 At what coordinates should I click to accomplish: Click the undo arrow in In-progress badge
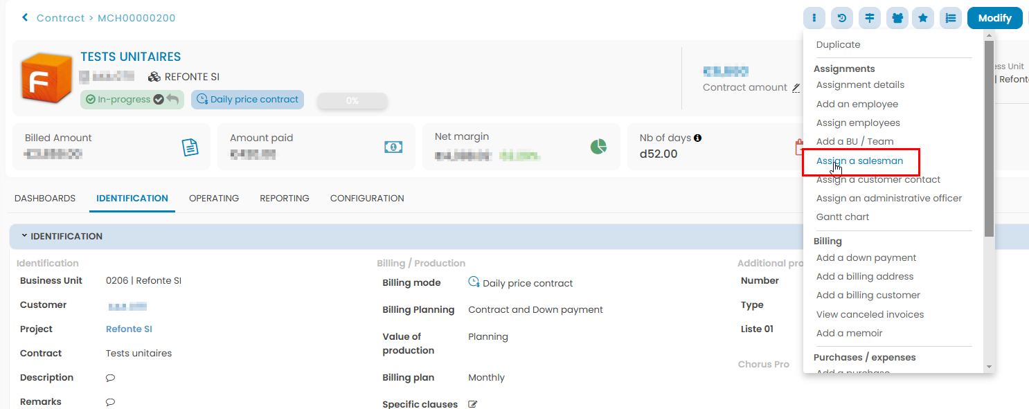click(172, 99)
